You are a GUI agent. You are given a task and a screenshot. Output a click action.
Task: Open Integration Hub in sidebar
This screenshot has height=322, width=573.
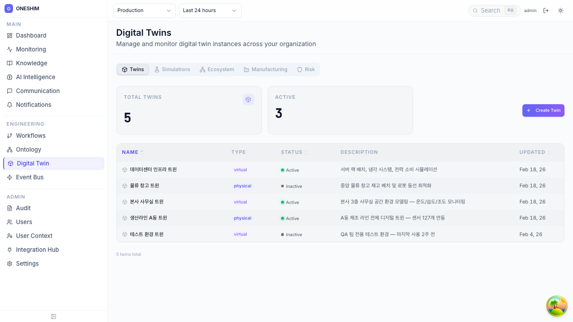click(37, 250)
